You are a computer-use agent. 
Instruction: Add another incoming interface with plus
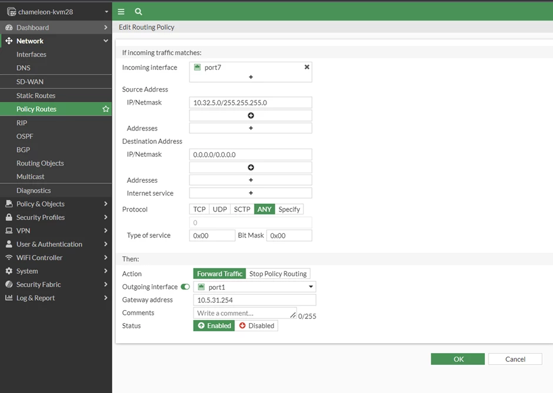coord(251,77)
